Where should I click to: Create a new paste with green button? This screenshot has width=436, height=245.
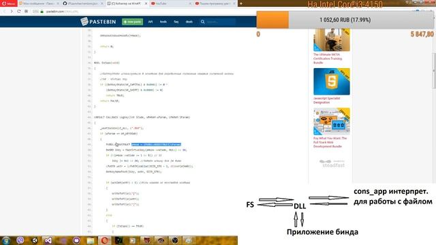tap(132, 22)
